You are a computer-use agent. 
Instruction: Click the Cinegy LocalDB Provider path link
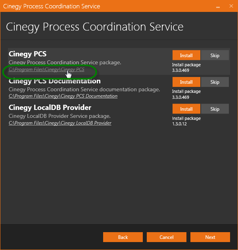[60, 123]
